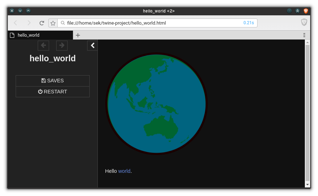Click the bookmark star icon
The width and height of the screenshot is (318, 196).
pos(53,23)
